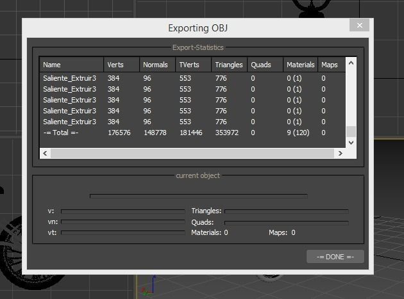404x299 pixels.
Task: Click the vertical scrollbar thumb
Action: tap(351, 131)
